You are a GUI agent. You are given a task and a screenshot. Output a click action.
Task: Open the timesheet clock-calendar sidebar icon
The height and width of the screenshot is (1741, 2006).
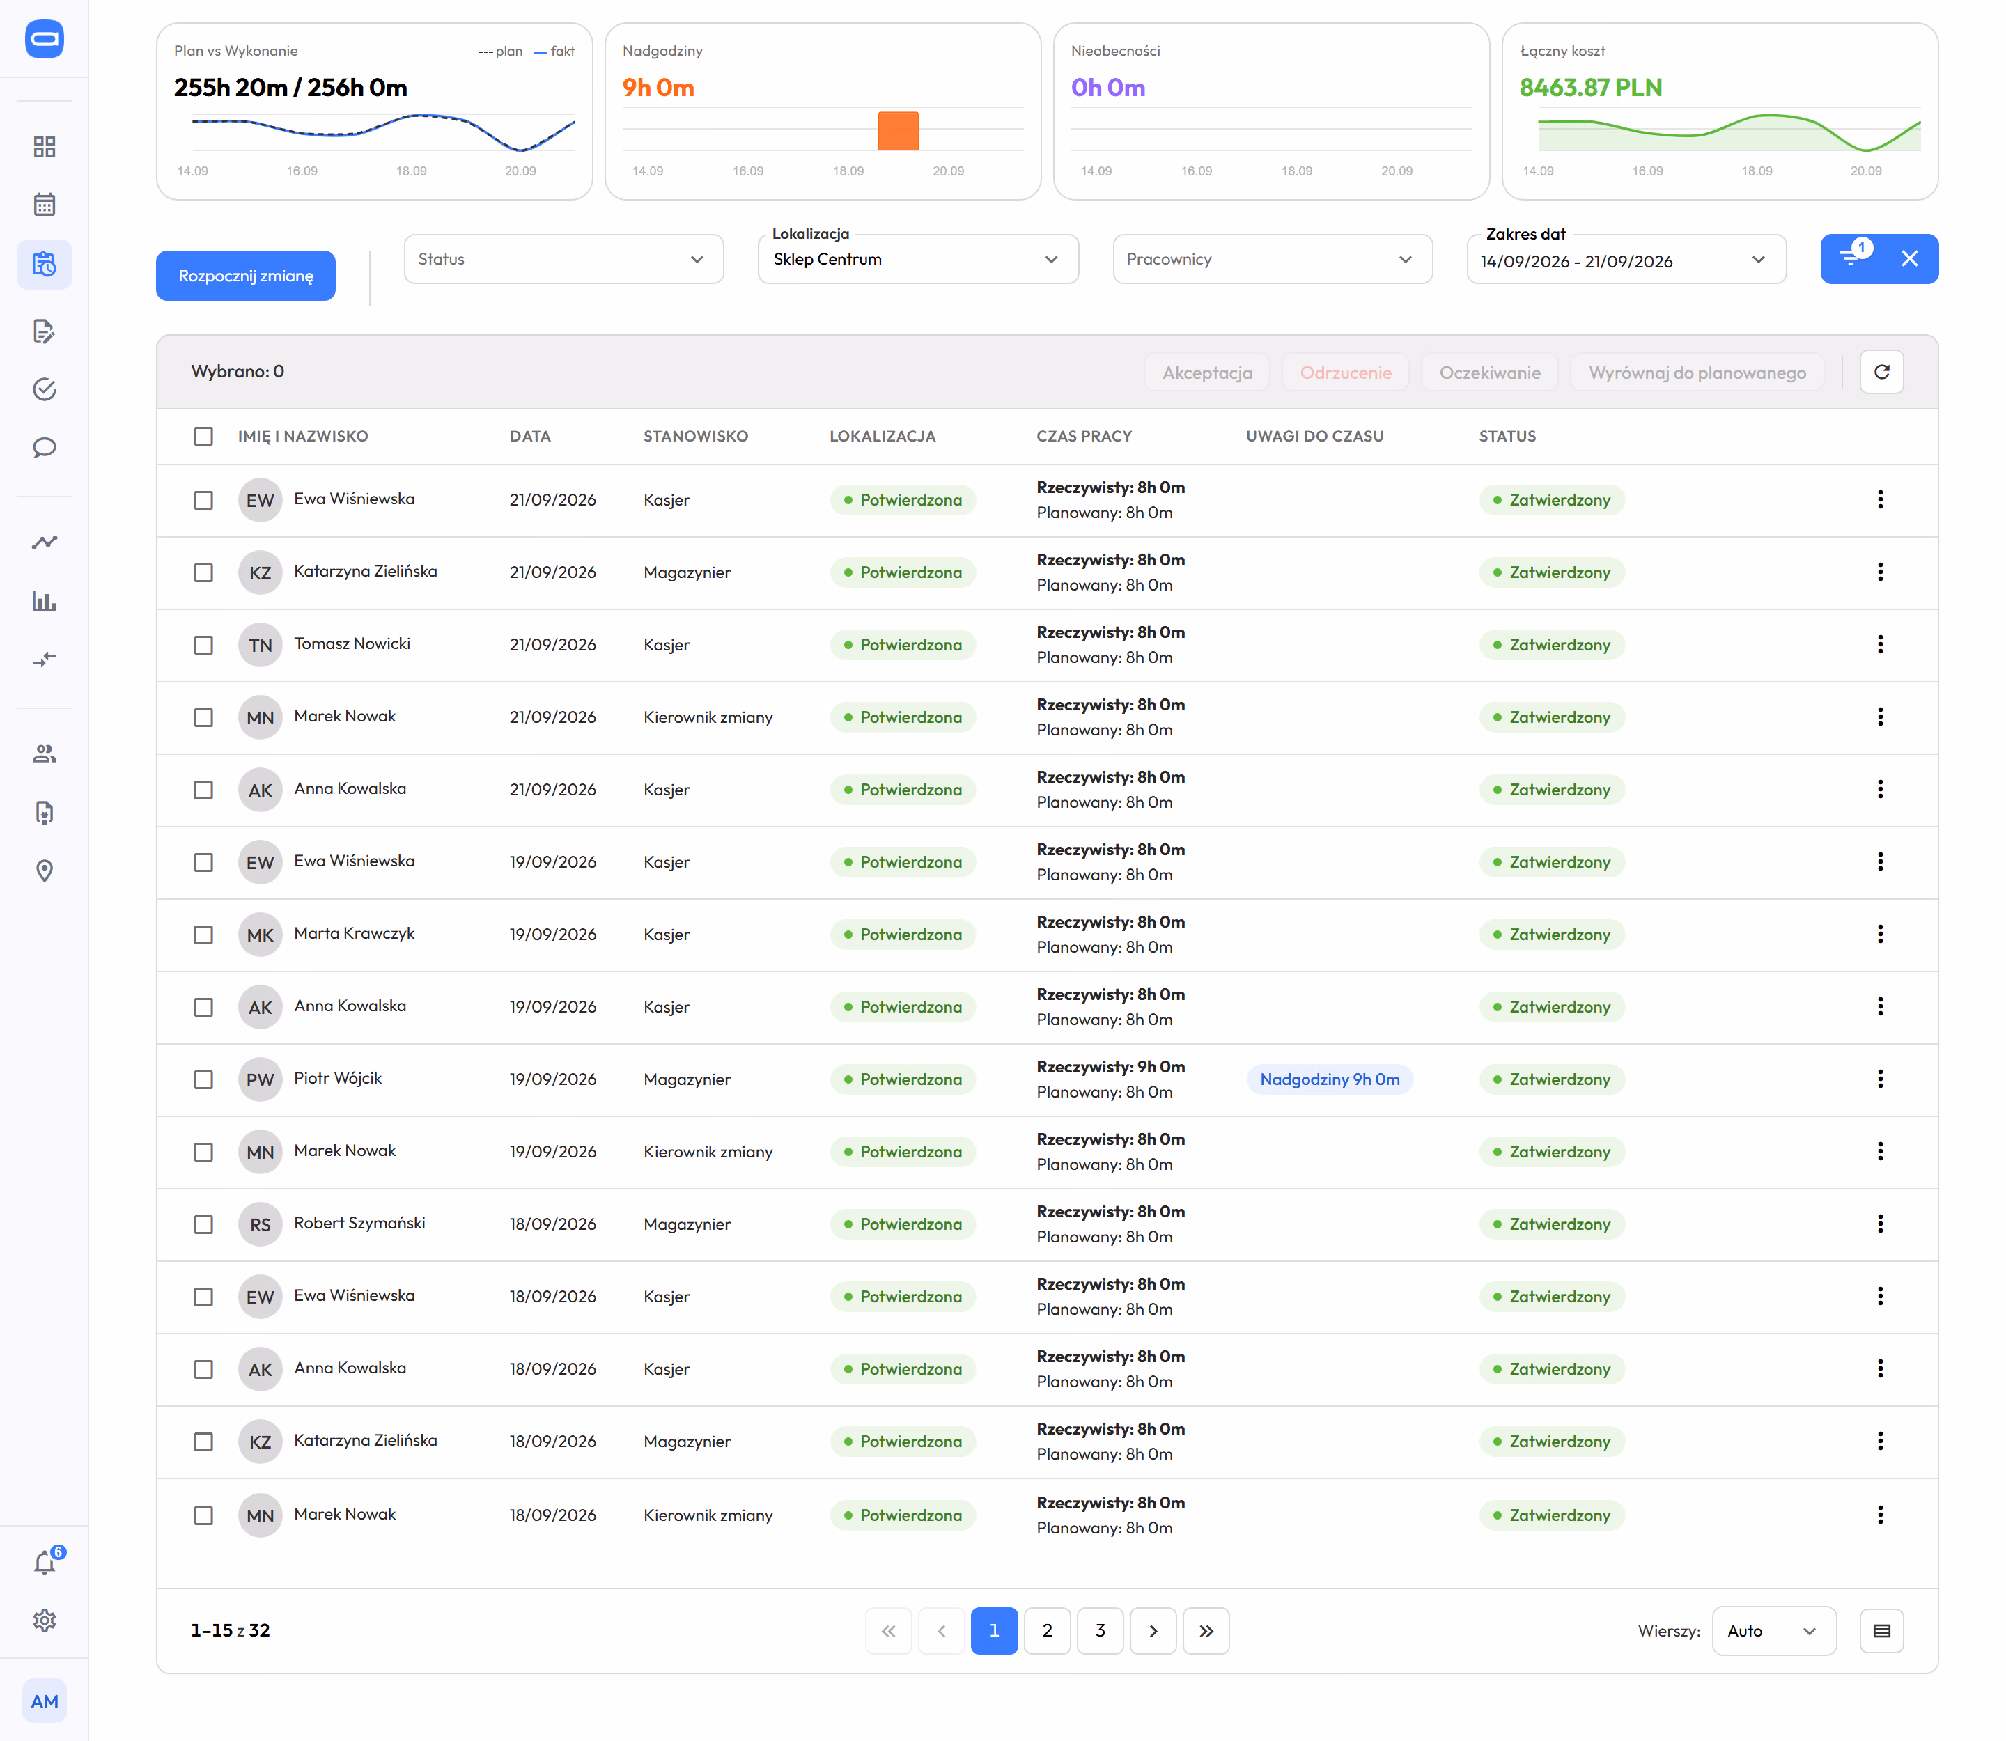click(x=45, y=264)
